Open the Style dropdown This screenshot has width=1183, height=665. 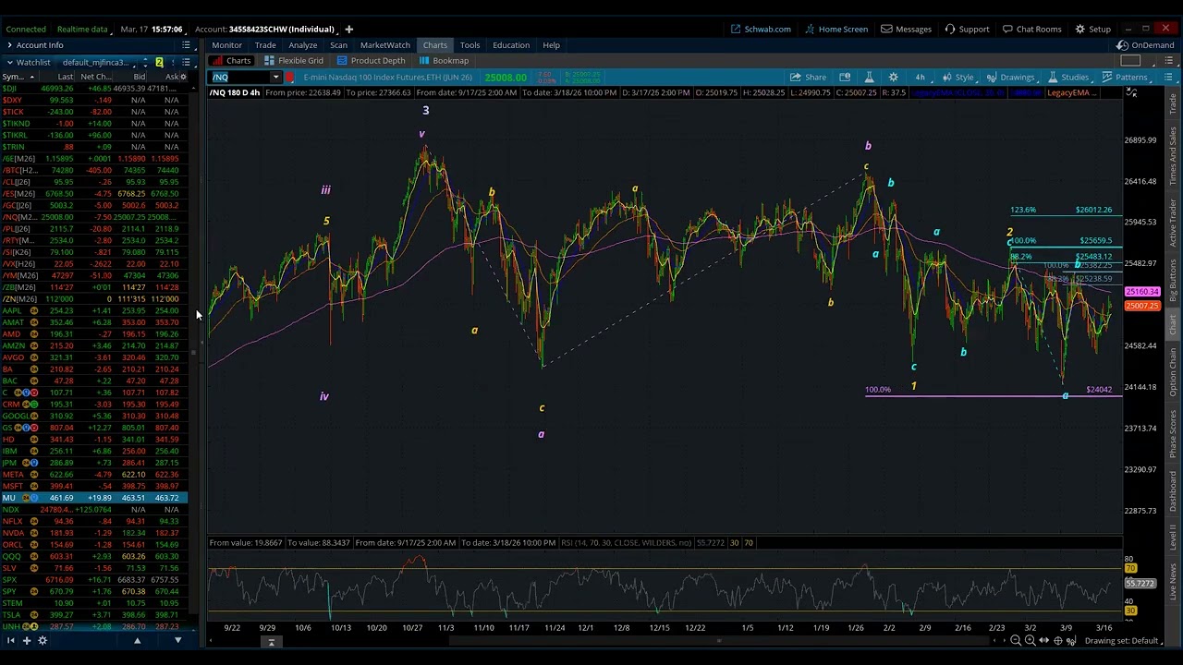coord(957,78)
